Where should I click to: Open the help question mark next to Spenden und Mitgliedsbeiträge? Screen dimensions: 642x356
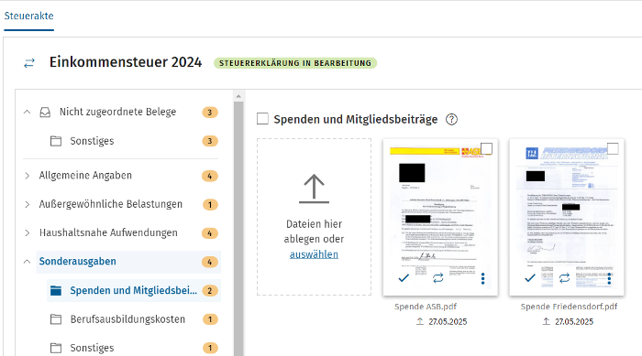coord(451,119)
